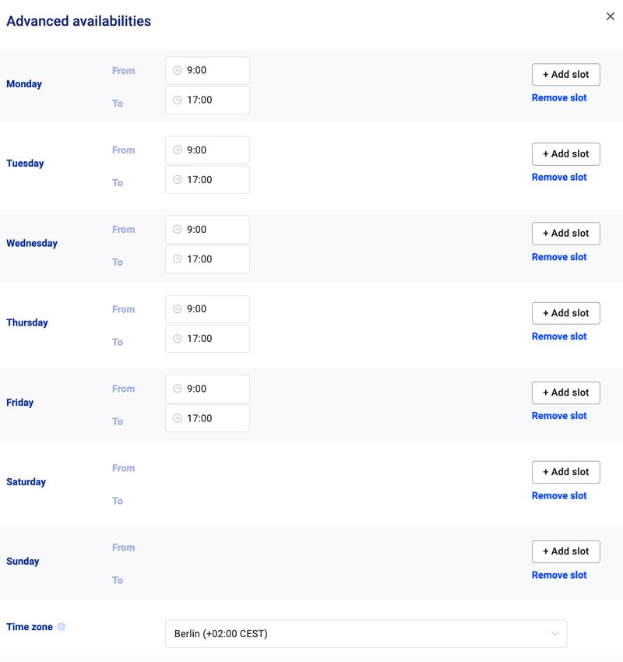Remove Wednesday's availability slot
Image resolution: width=623 pixels, height=662 pixels.
tap(559, 256)
